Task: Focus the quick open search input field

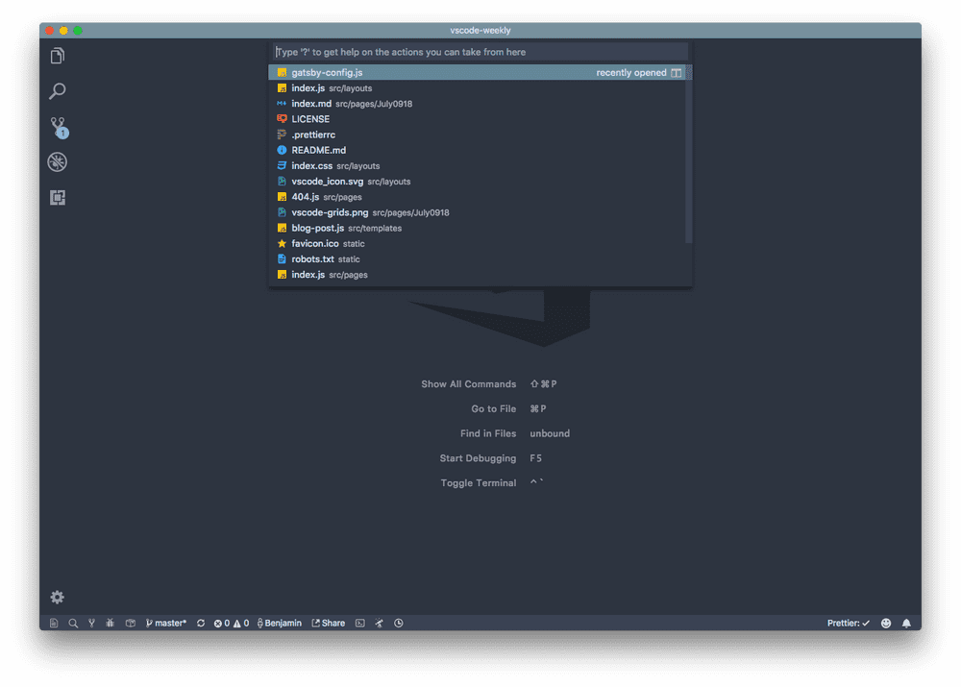Action: point(479,52)
